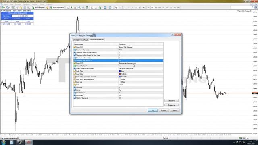258x145 pixels.
Task: Toggle the Navigator panel icon
Action: (21, 8)
